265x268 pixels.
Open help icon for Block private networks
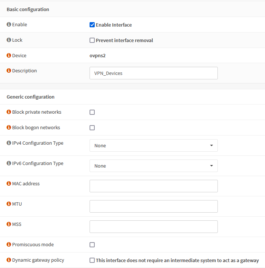tap(9, 112)
